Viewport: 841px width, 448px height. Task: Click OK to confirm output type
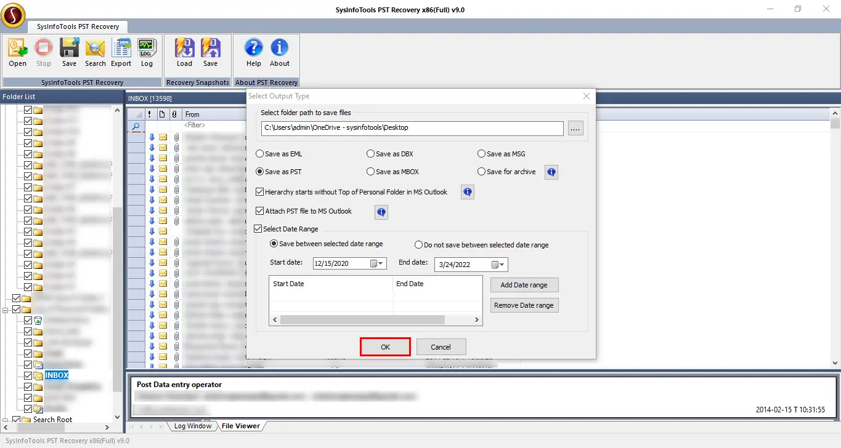385,347
